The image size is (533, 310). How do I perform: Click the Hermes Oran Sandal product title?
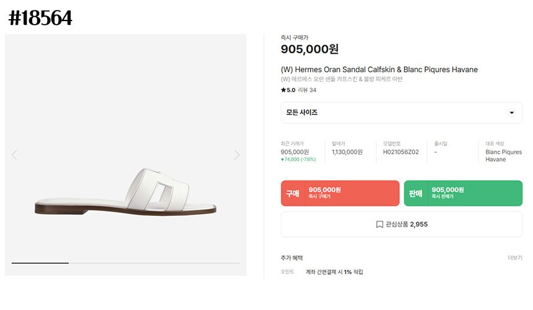tap(379, 69)
